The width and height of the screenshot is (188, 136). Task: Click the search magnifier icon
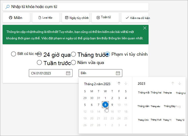point(8,7)
